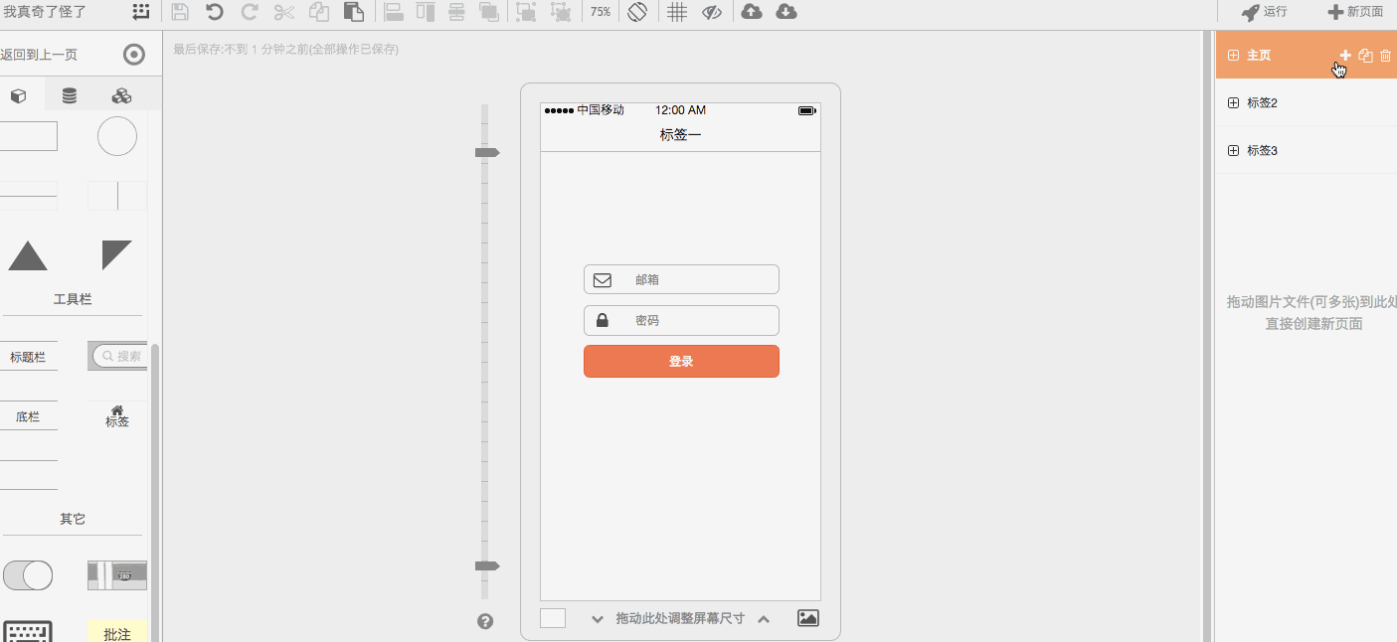Delete the 主页 page with trash icon
The width and height of the screenshot is (1397, 642).
[x=1386, y=56]
